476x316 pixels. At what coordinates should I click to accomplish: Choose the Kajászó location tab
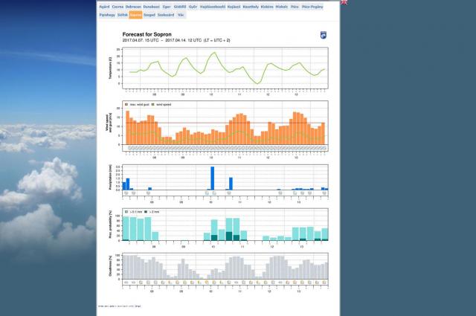click(234, 7)
